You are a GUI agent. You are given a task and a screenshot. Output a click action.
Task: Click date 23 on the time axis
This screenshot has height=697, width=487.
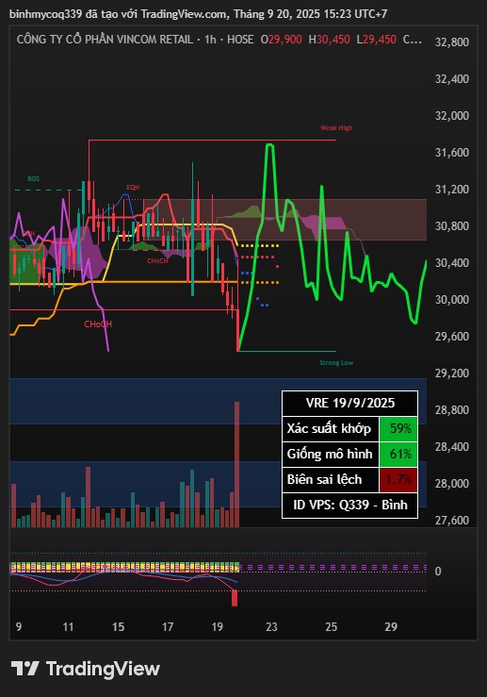pos(271,627)
